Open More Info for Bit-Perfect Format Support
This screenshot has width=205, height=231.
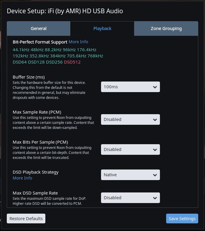pos(78,42)
